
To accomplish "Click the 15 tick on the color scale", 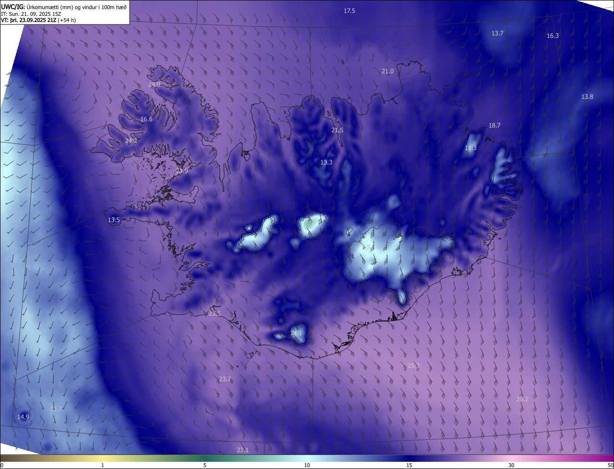I will pos(409,465).
